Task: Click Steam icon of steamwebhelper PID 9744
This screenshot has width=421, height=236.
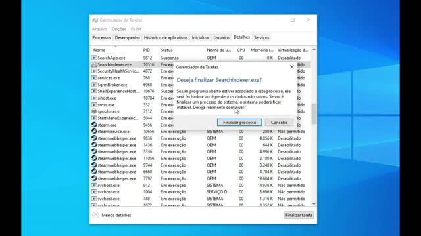Action: click(x=94, y=165)
